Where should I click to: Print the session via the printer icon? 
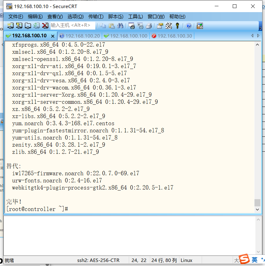click(x=149, y=25)
